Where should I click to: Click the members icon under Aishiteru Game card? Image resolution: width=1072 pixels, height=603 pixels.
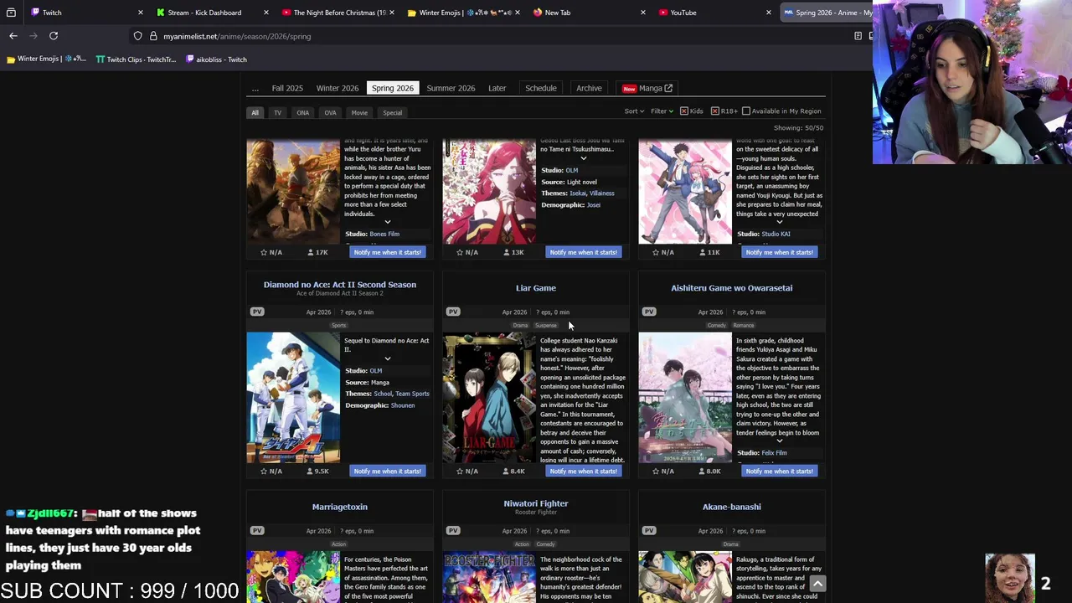[701, 471]
